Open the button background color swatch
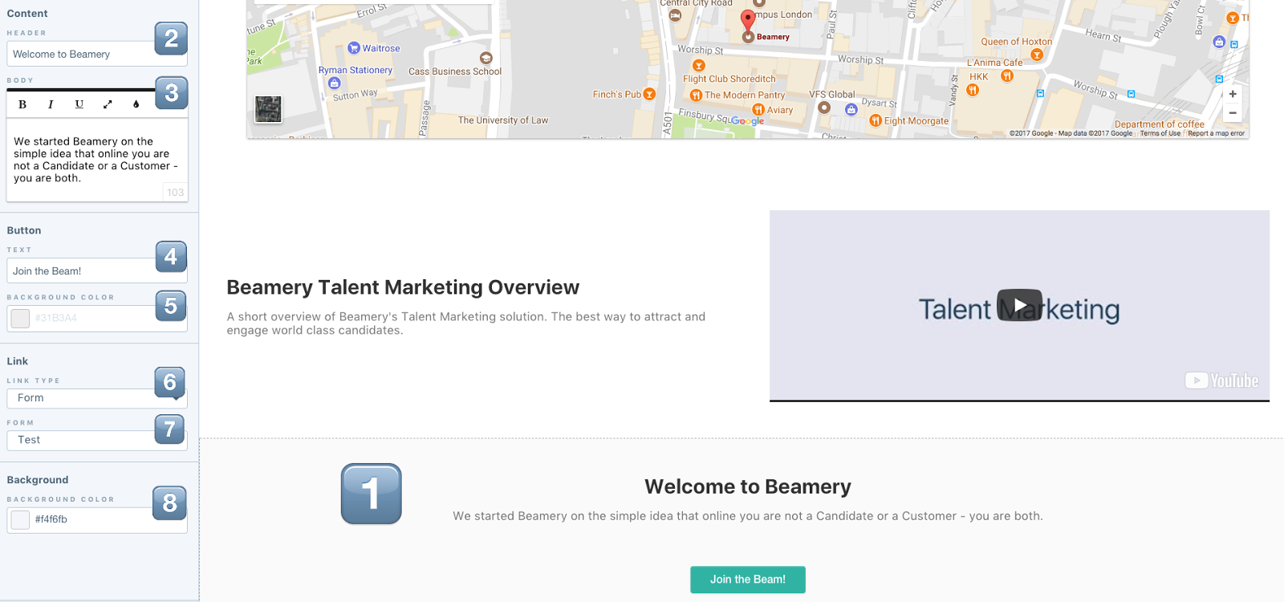Screen dimensions: 1284x602 coord(20,319)
